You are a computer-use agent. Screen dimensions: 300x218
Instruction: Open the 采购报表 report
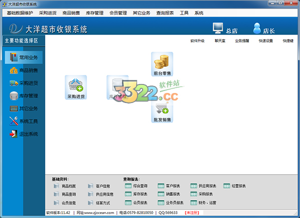[201, 194]
